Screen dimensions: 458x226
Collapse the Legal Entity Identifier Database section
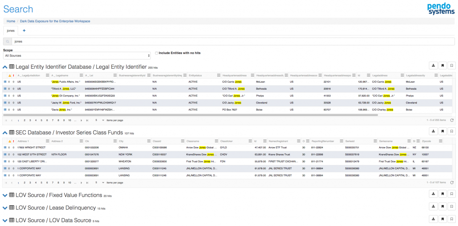(5, 67)
